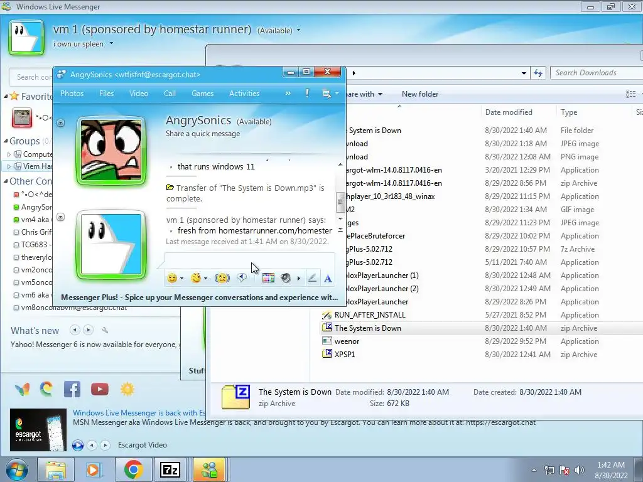Click New folder in the Explorer toolbar
Viewport: 643px width, 482px height.
(420, 94)
